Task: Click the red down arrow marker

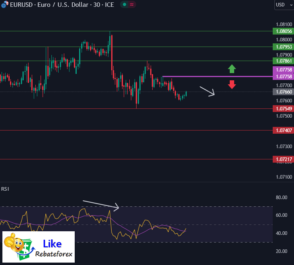Action: pyautogui.click(x=232, y=85)
